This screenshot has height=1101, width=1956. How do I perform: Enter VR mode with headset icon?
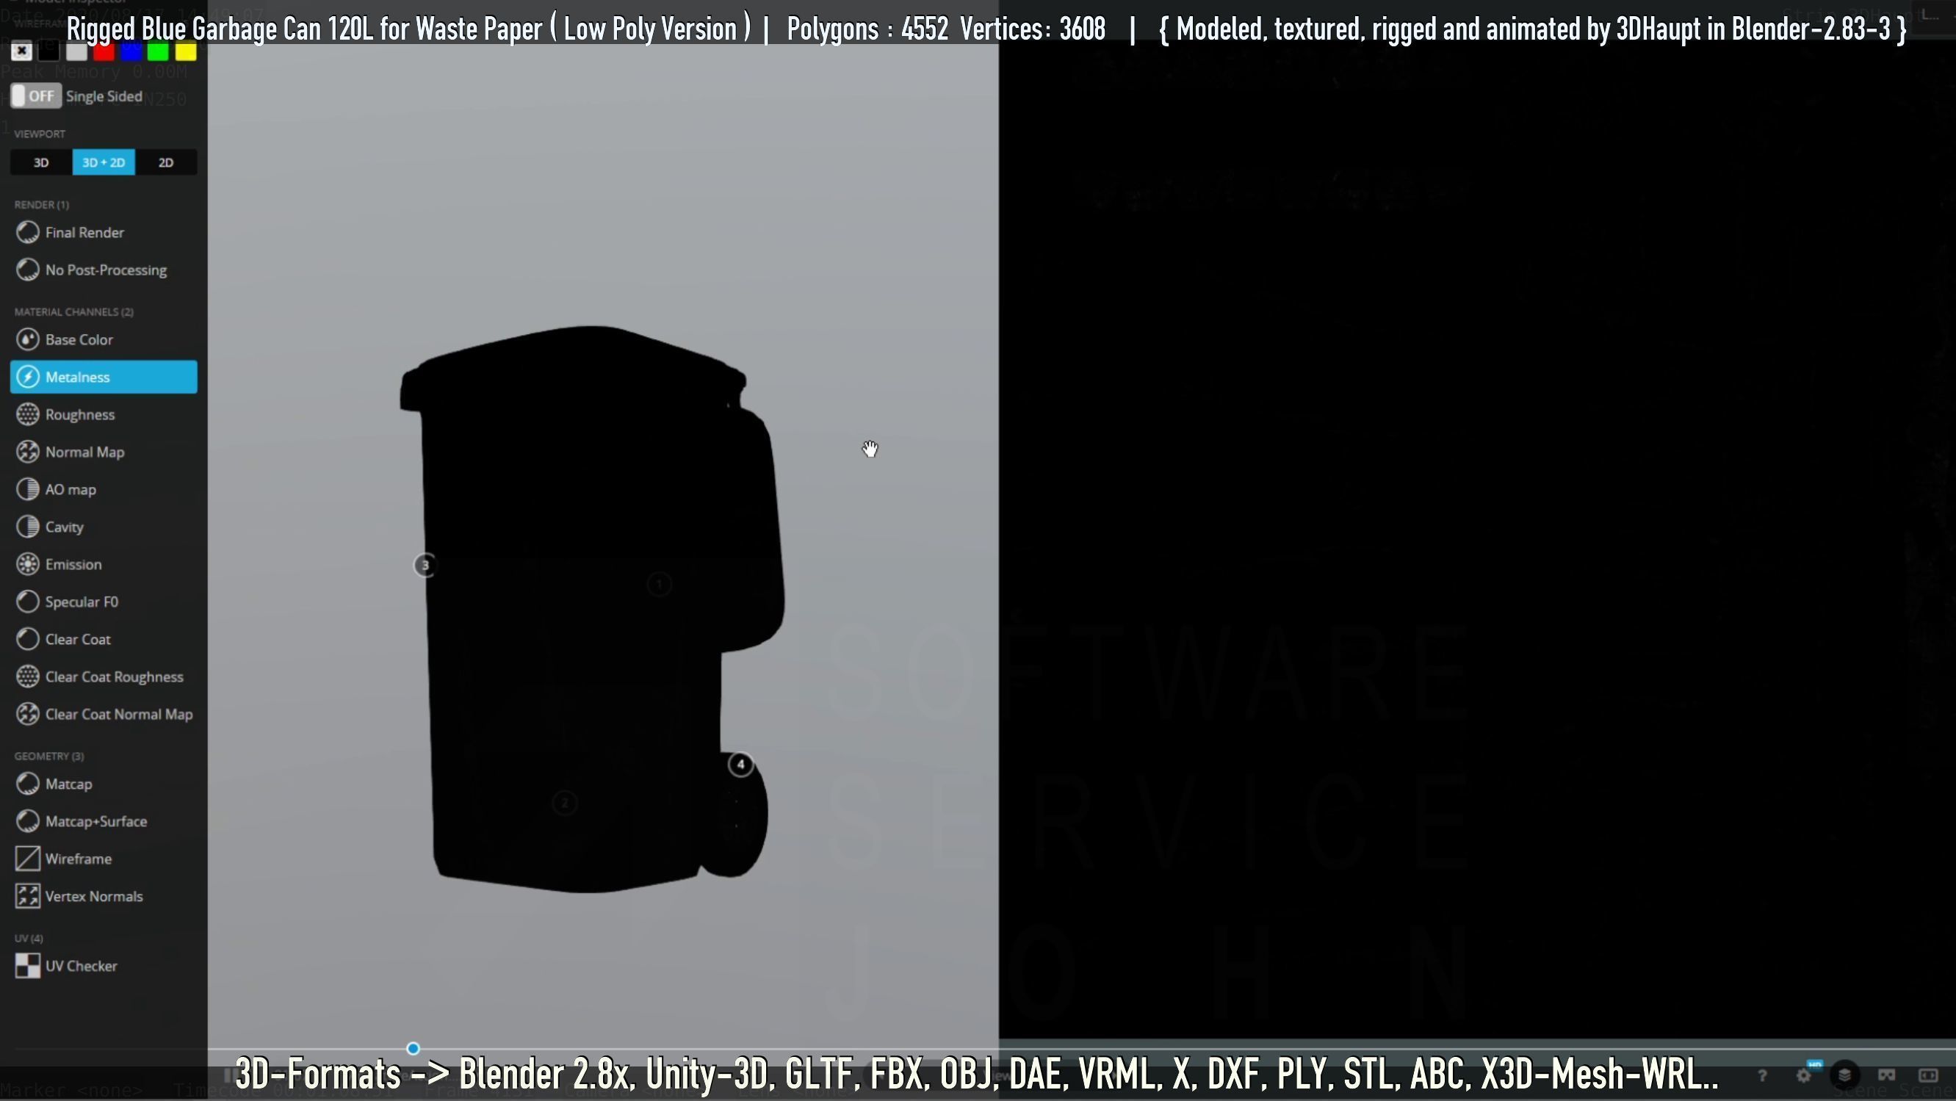click(x=1886, y=1075)
